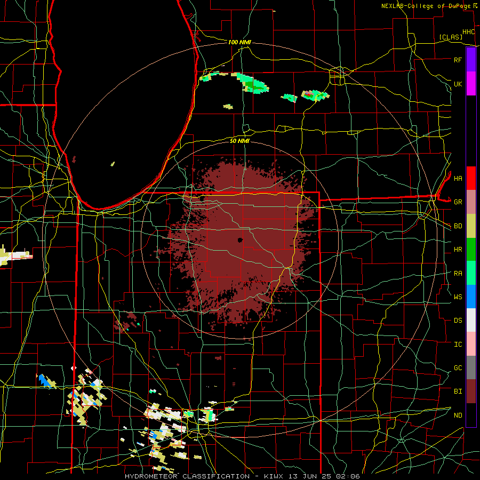Click the BI legend label
Image resolution: width=480 pixels, height=480 pixels.
pyautogui.click(x=458, y=391)
